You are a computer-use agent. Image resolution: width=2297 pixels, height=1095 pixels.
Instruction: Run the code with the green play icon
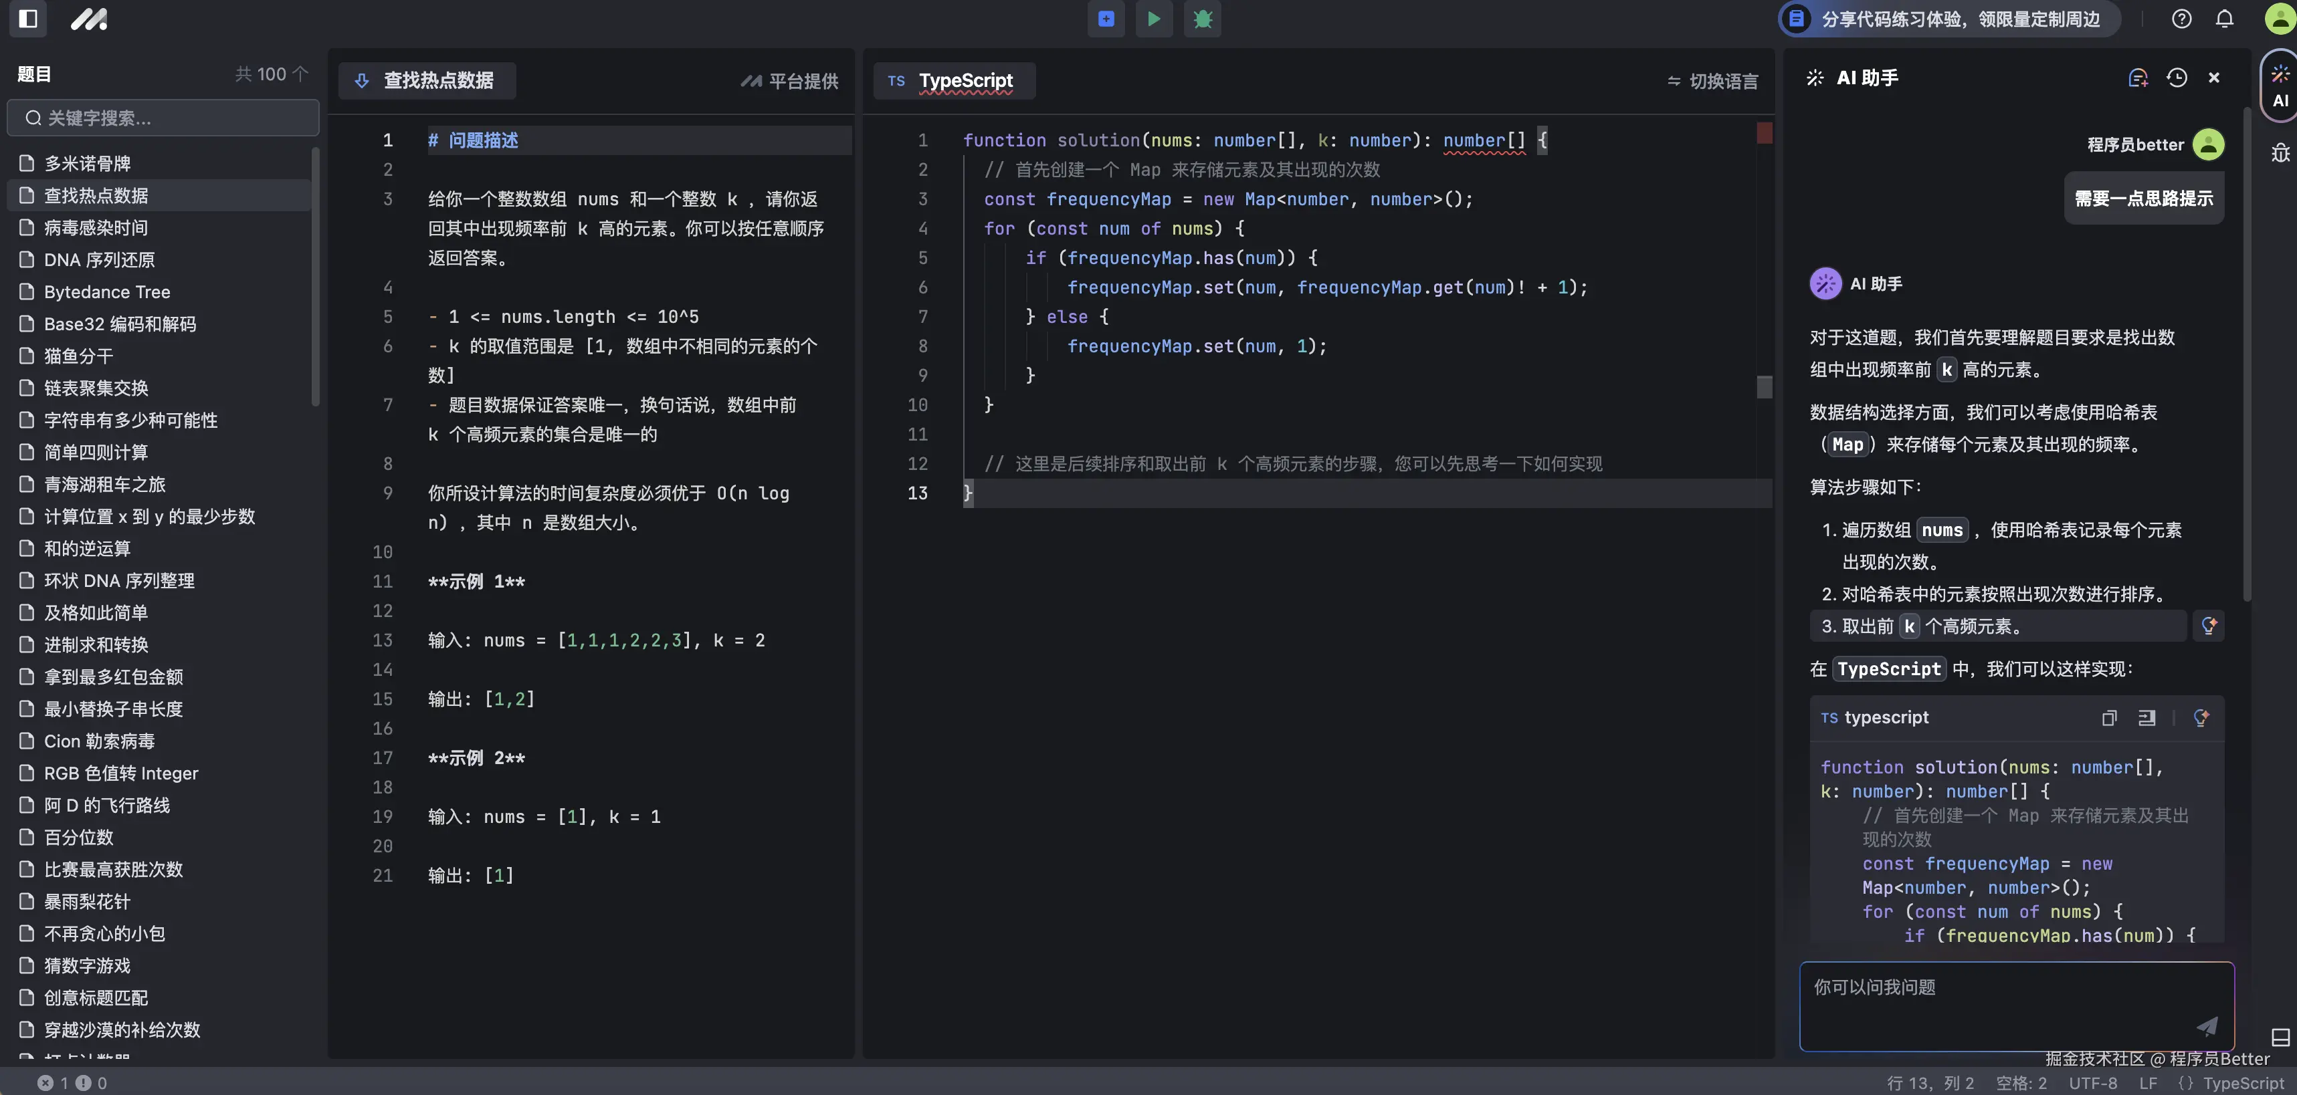pos(1154,19)
